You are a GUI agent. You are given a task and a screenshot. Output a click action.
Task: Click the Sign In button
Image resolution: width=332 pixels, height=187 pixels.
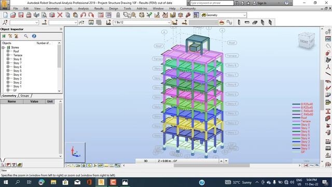tap(259, 3)
